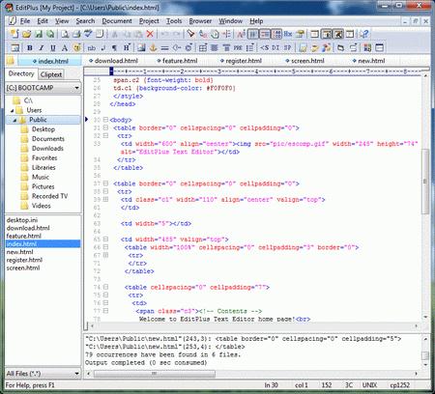The height and width of the screenshot is (394, 435).
Task: Switch to the screen.html document tab
Action: coord(304,61)
